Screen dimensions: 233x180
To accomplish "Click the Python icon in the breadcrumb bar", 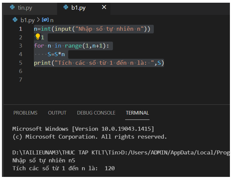I will (15, 19).
